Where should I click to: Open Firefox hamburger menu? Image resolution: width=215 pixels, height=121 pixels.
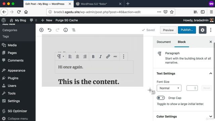point(211,12)
